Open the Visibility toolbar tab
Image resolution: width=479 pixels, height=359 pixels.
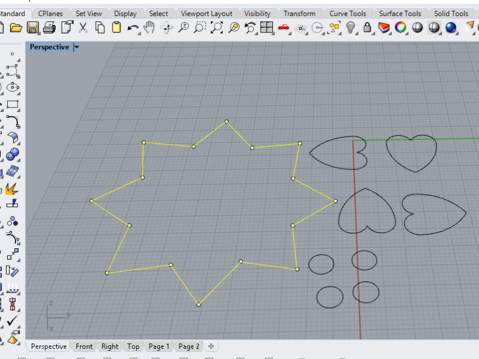click(x=257, y=14)
